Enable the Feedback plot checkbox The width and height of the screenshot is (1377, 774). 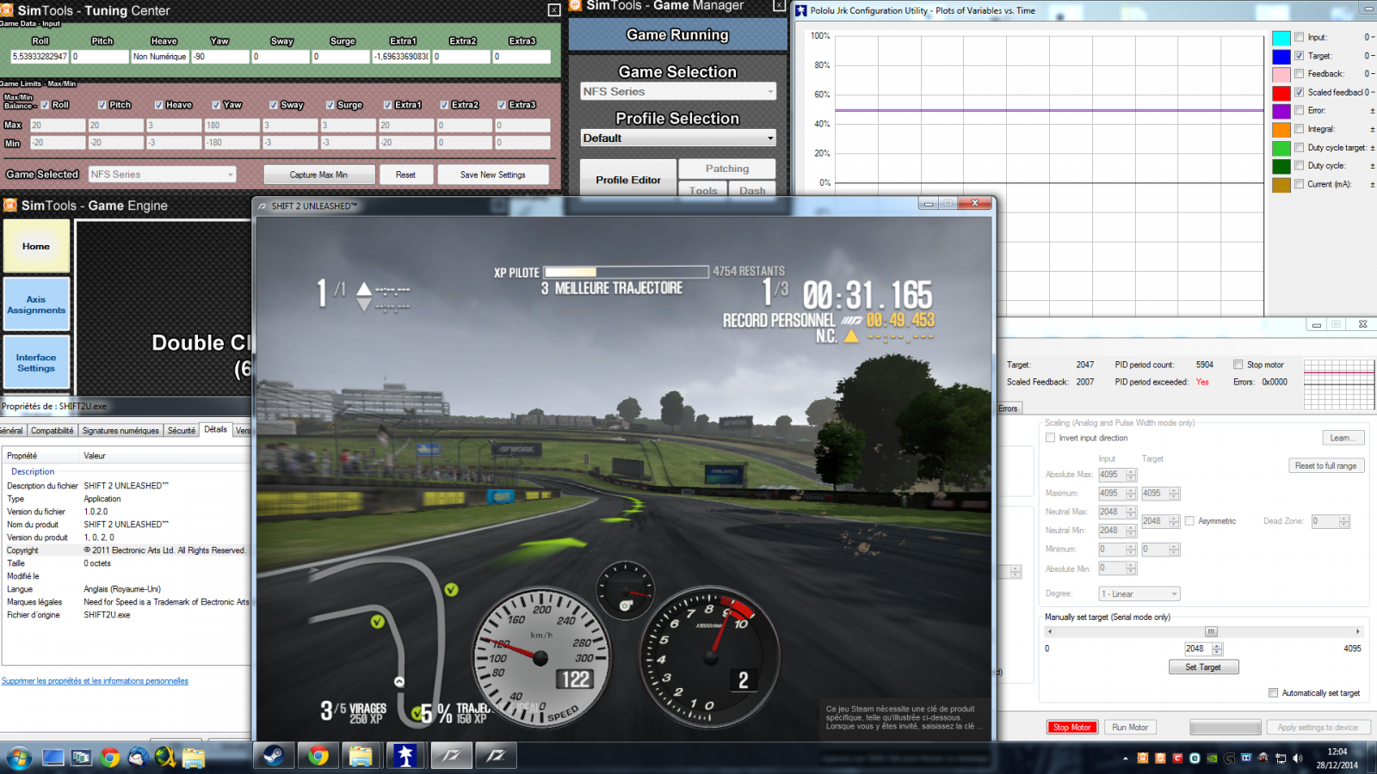tap(1300, 74)
